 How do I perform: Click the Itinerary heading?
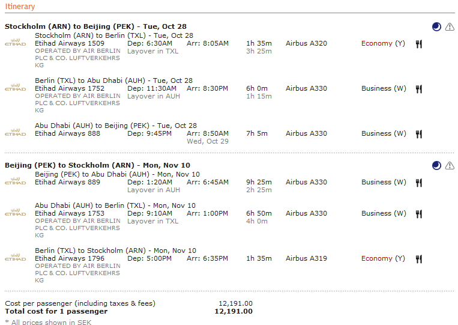coord(20,7)
